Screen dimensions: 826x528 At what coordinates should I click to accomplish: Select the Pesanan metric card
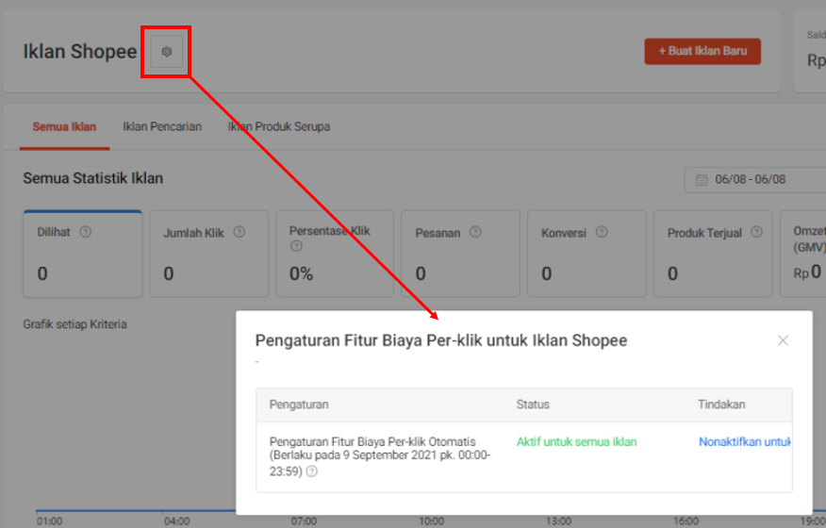tap(460, 255)
